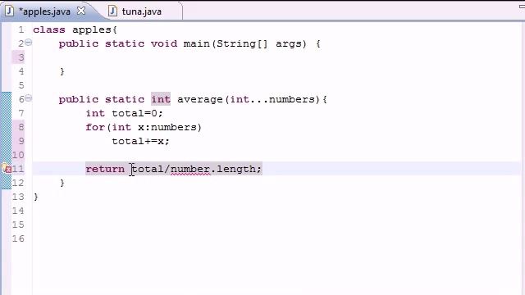Click line number 5 in the gutter
This screenshot has height=295, width=525.
click(x=21, y=85)
